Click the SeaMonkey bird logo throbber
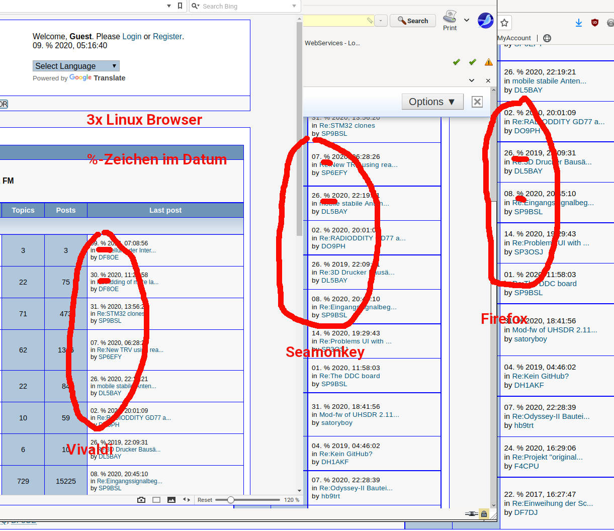This screenshot has height=531, width=614. [485, 21]
